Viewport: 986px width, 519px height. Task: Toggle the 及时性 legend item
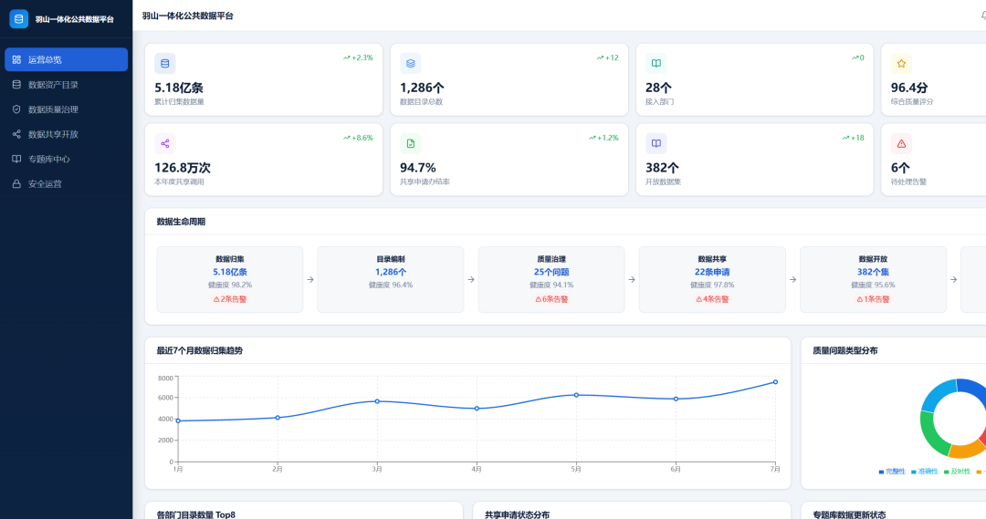tap(957, 472)
